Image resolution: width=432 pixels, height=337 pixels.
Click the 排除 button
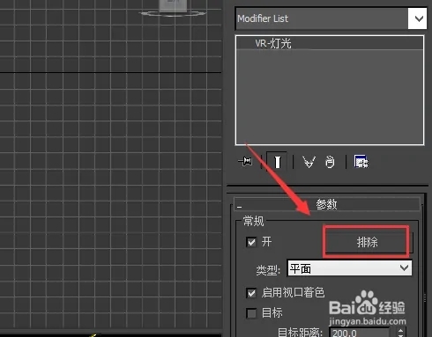click(368, 242)
